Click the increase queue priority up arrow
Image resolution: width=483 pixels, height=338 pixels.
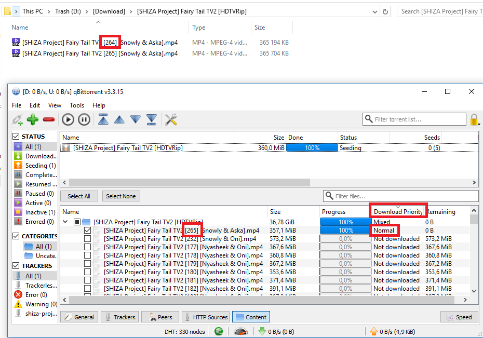[x=119, y=119]
